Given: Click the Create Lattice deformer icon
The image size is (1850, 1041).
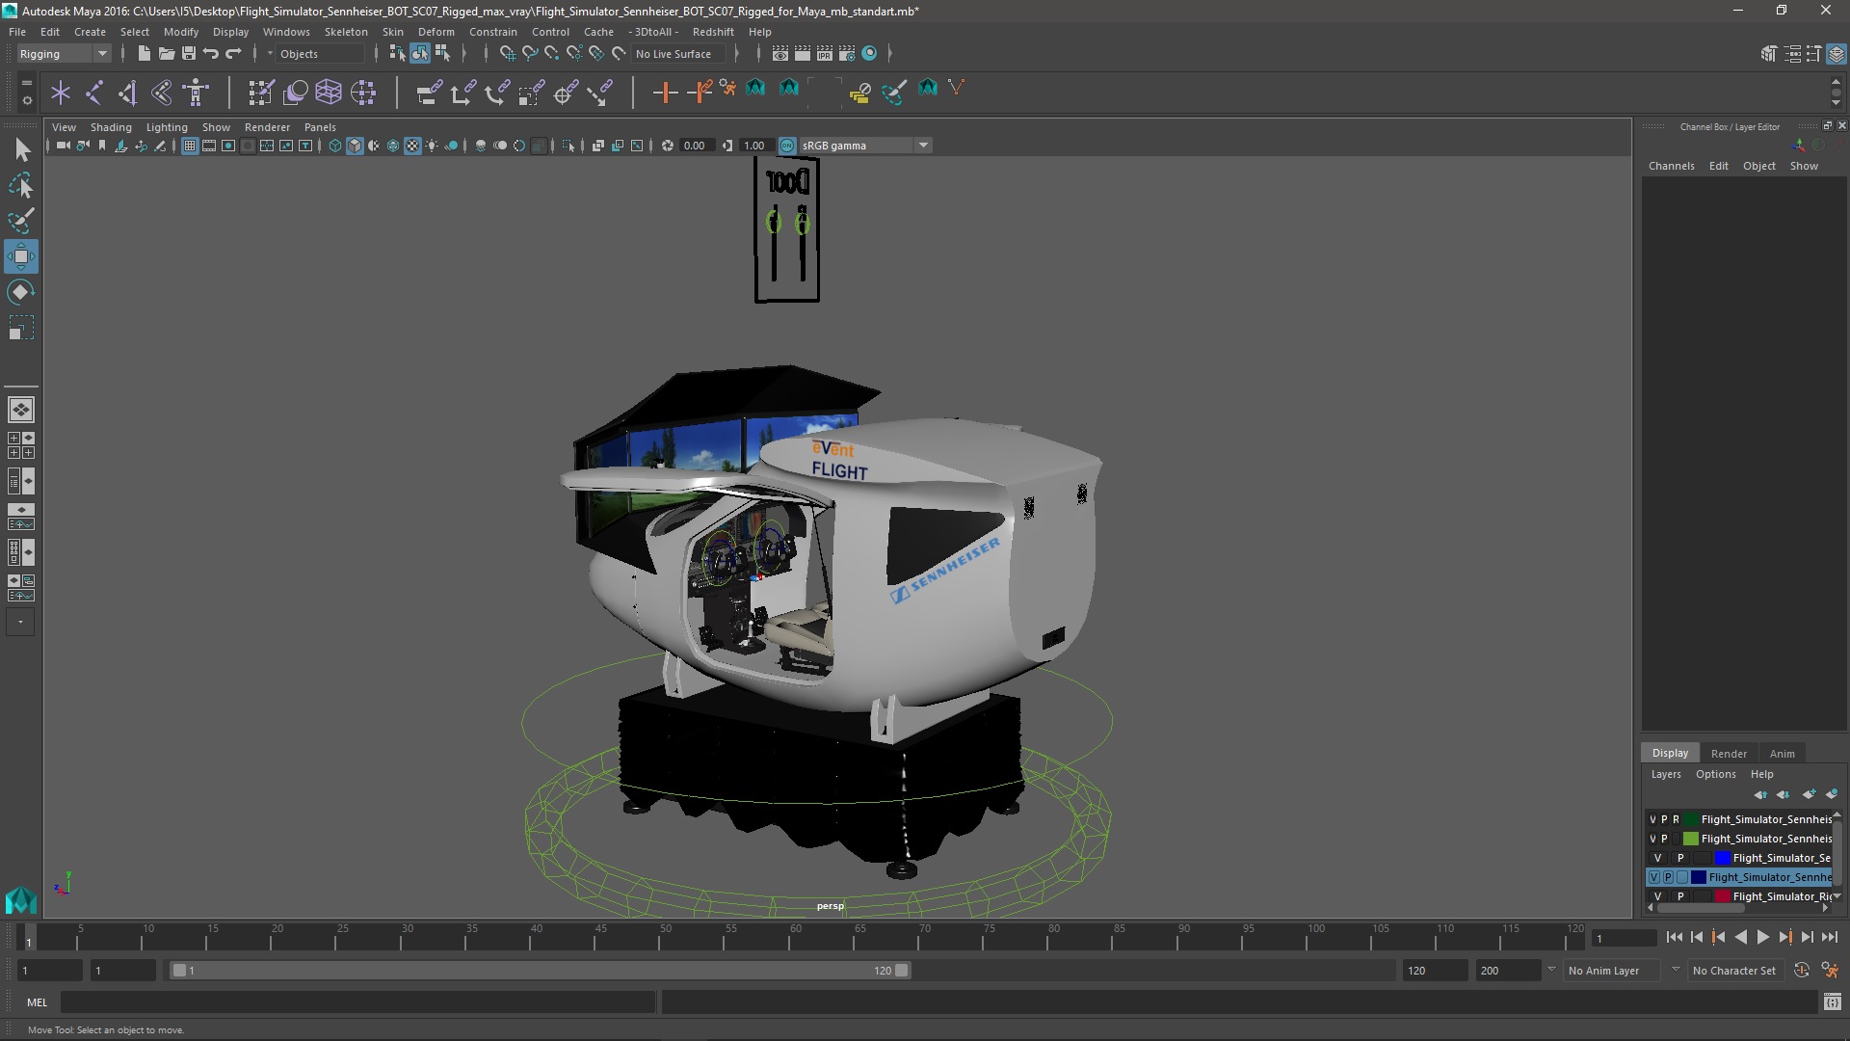Looking at the screenshot, I should 329,93.
